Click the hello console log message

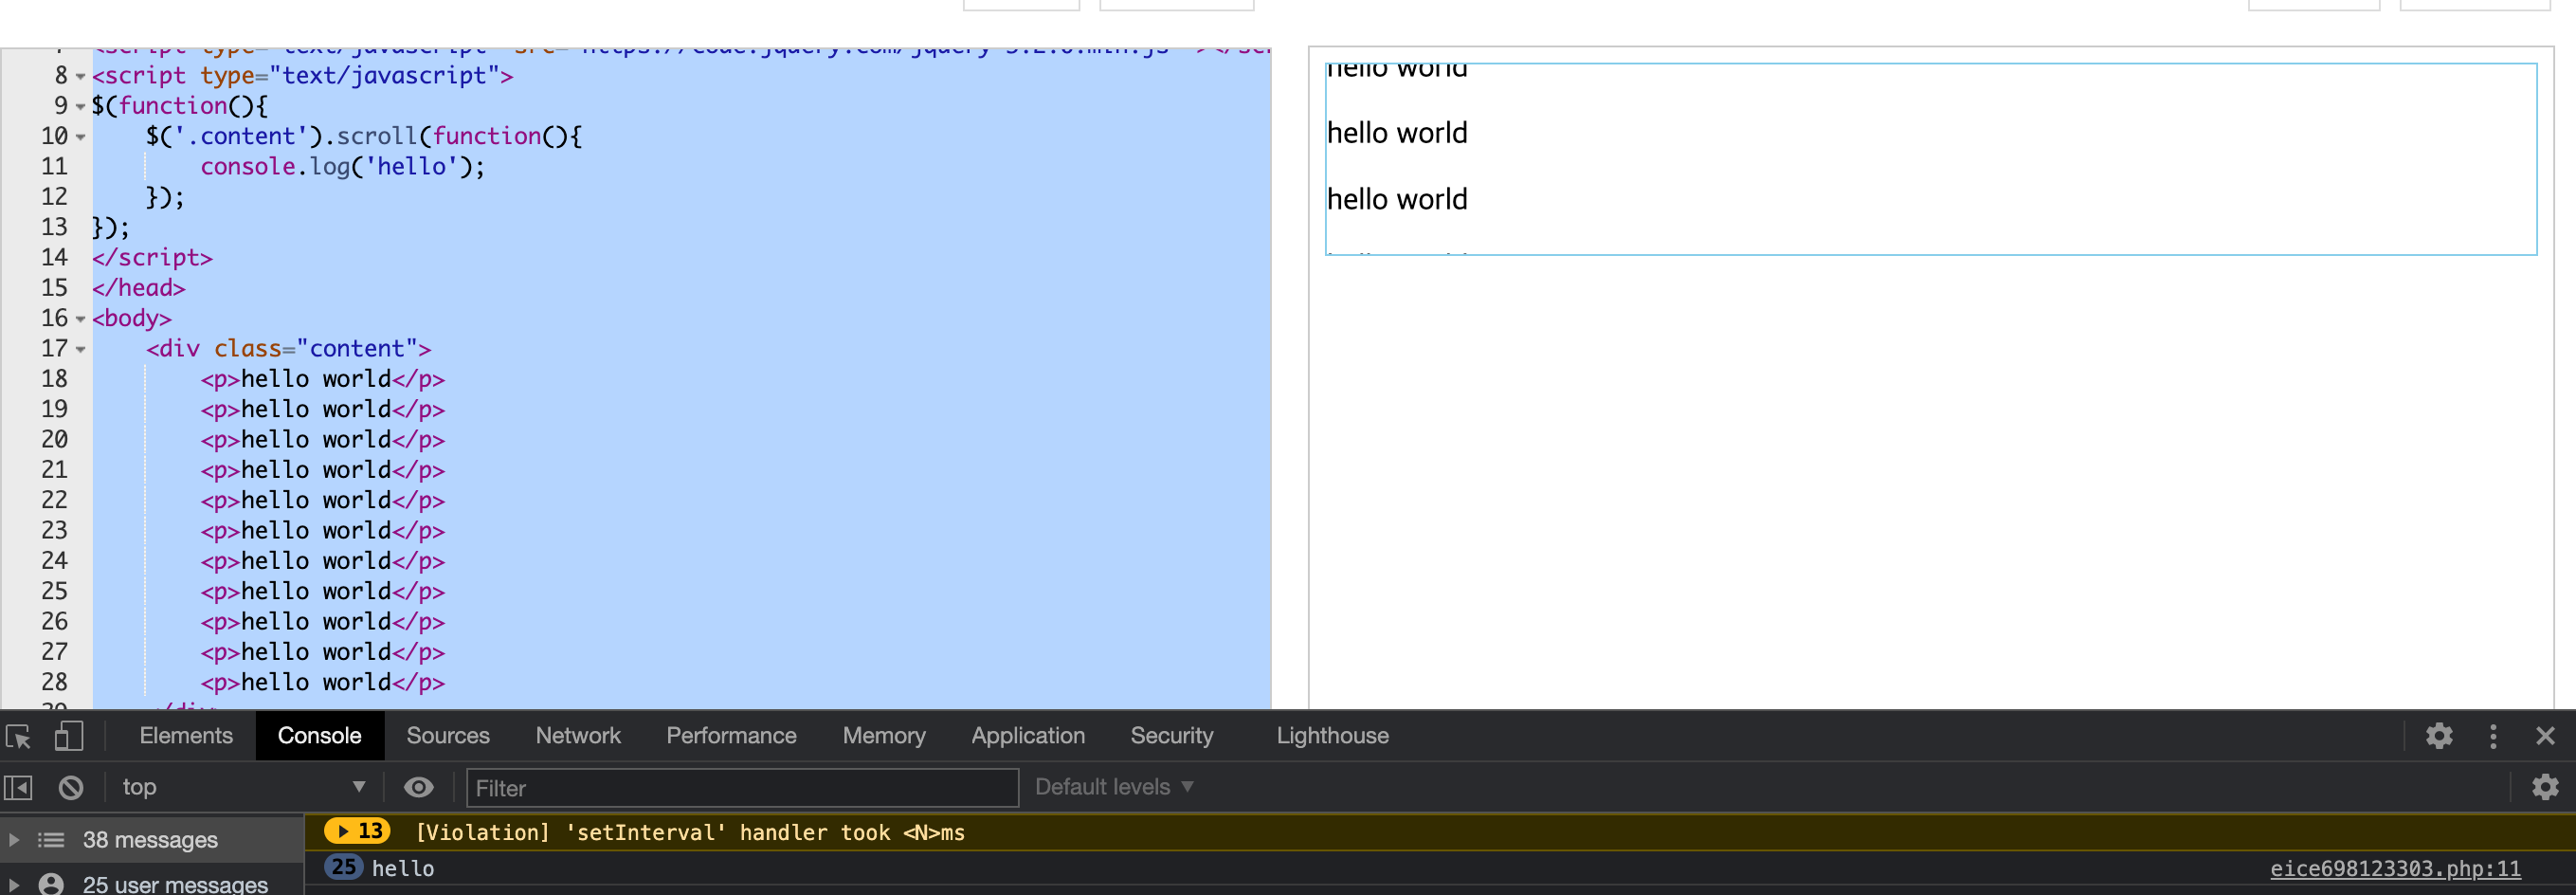pyautogui.click(x=403, y=868)
